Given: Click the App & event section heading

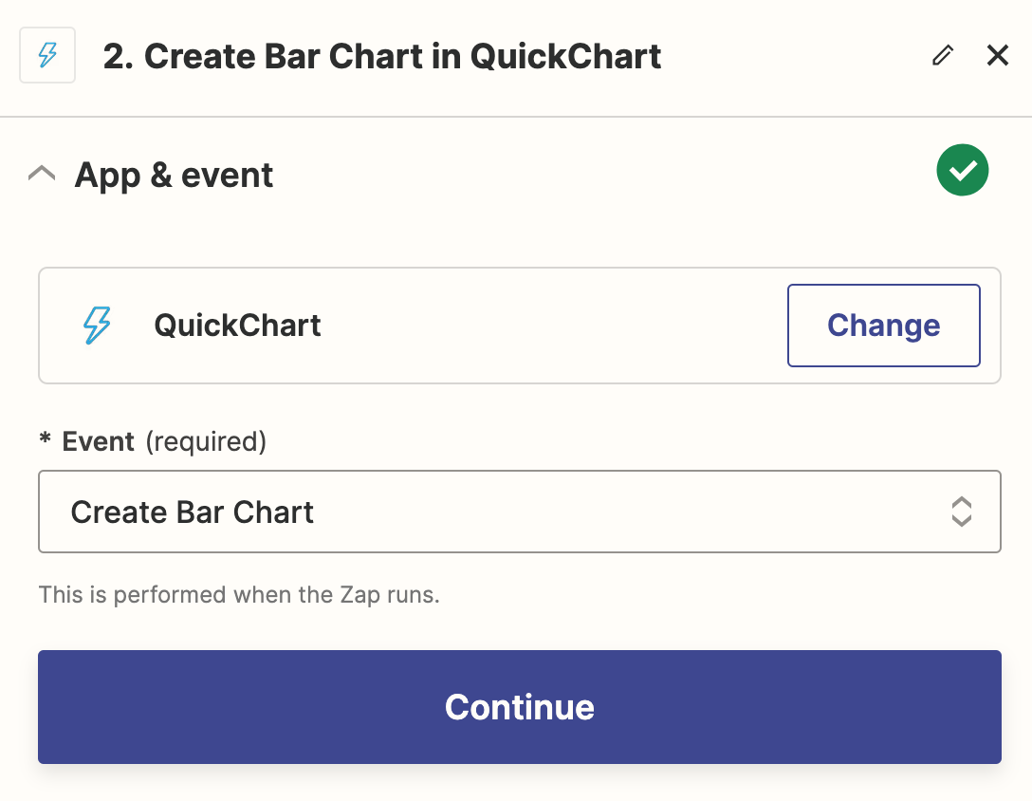Looking at the screenshot, I should (174, 176).
